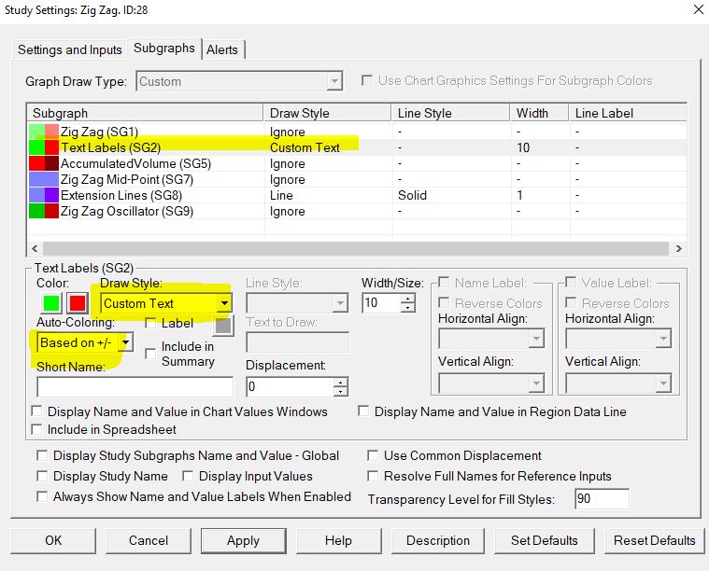Open the Graph Draw Type dropdown
This screenshot has width=709, height=571.
pos(239,82)
